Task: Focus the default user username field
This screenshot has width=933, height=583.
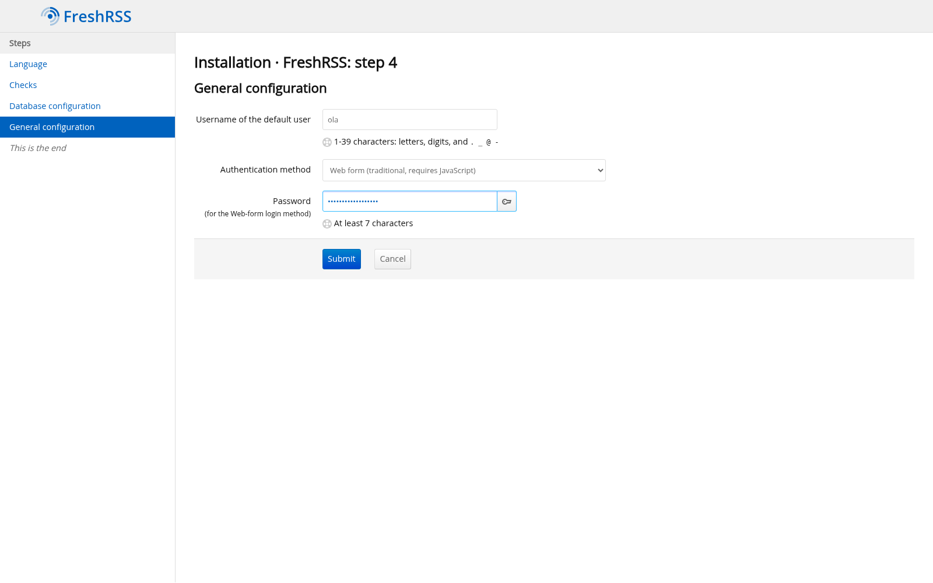Action: pyautogui.click(x=410, y=120)
